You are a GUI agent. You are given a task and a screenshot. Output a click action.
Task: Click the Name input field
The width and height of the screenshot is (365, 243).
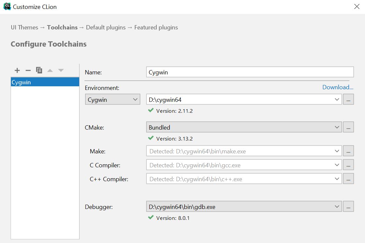tap(250, 72)
